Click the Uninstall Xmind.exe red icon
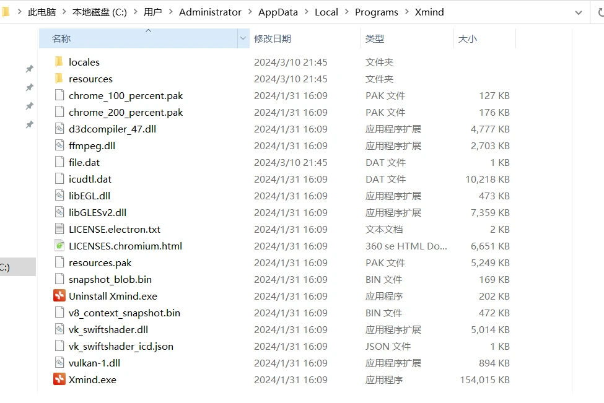 (x=59, y=296)
